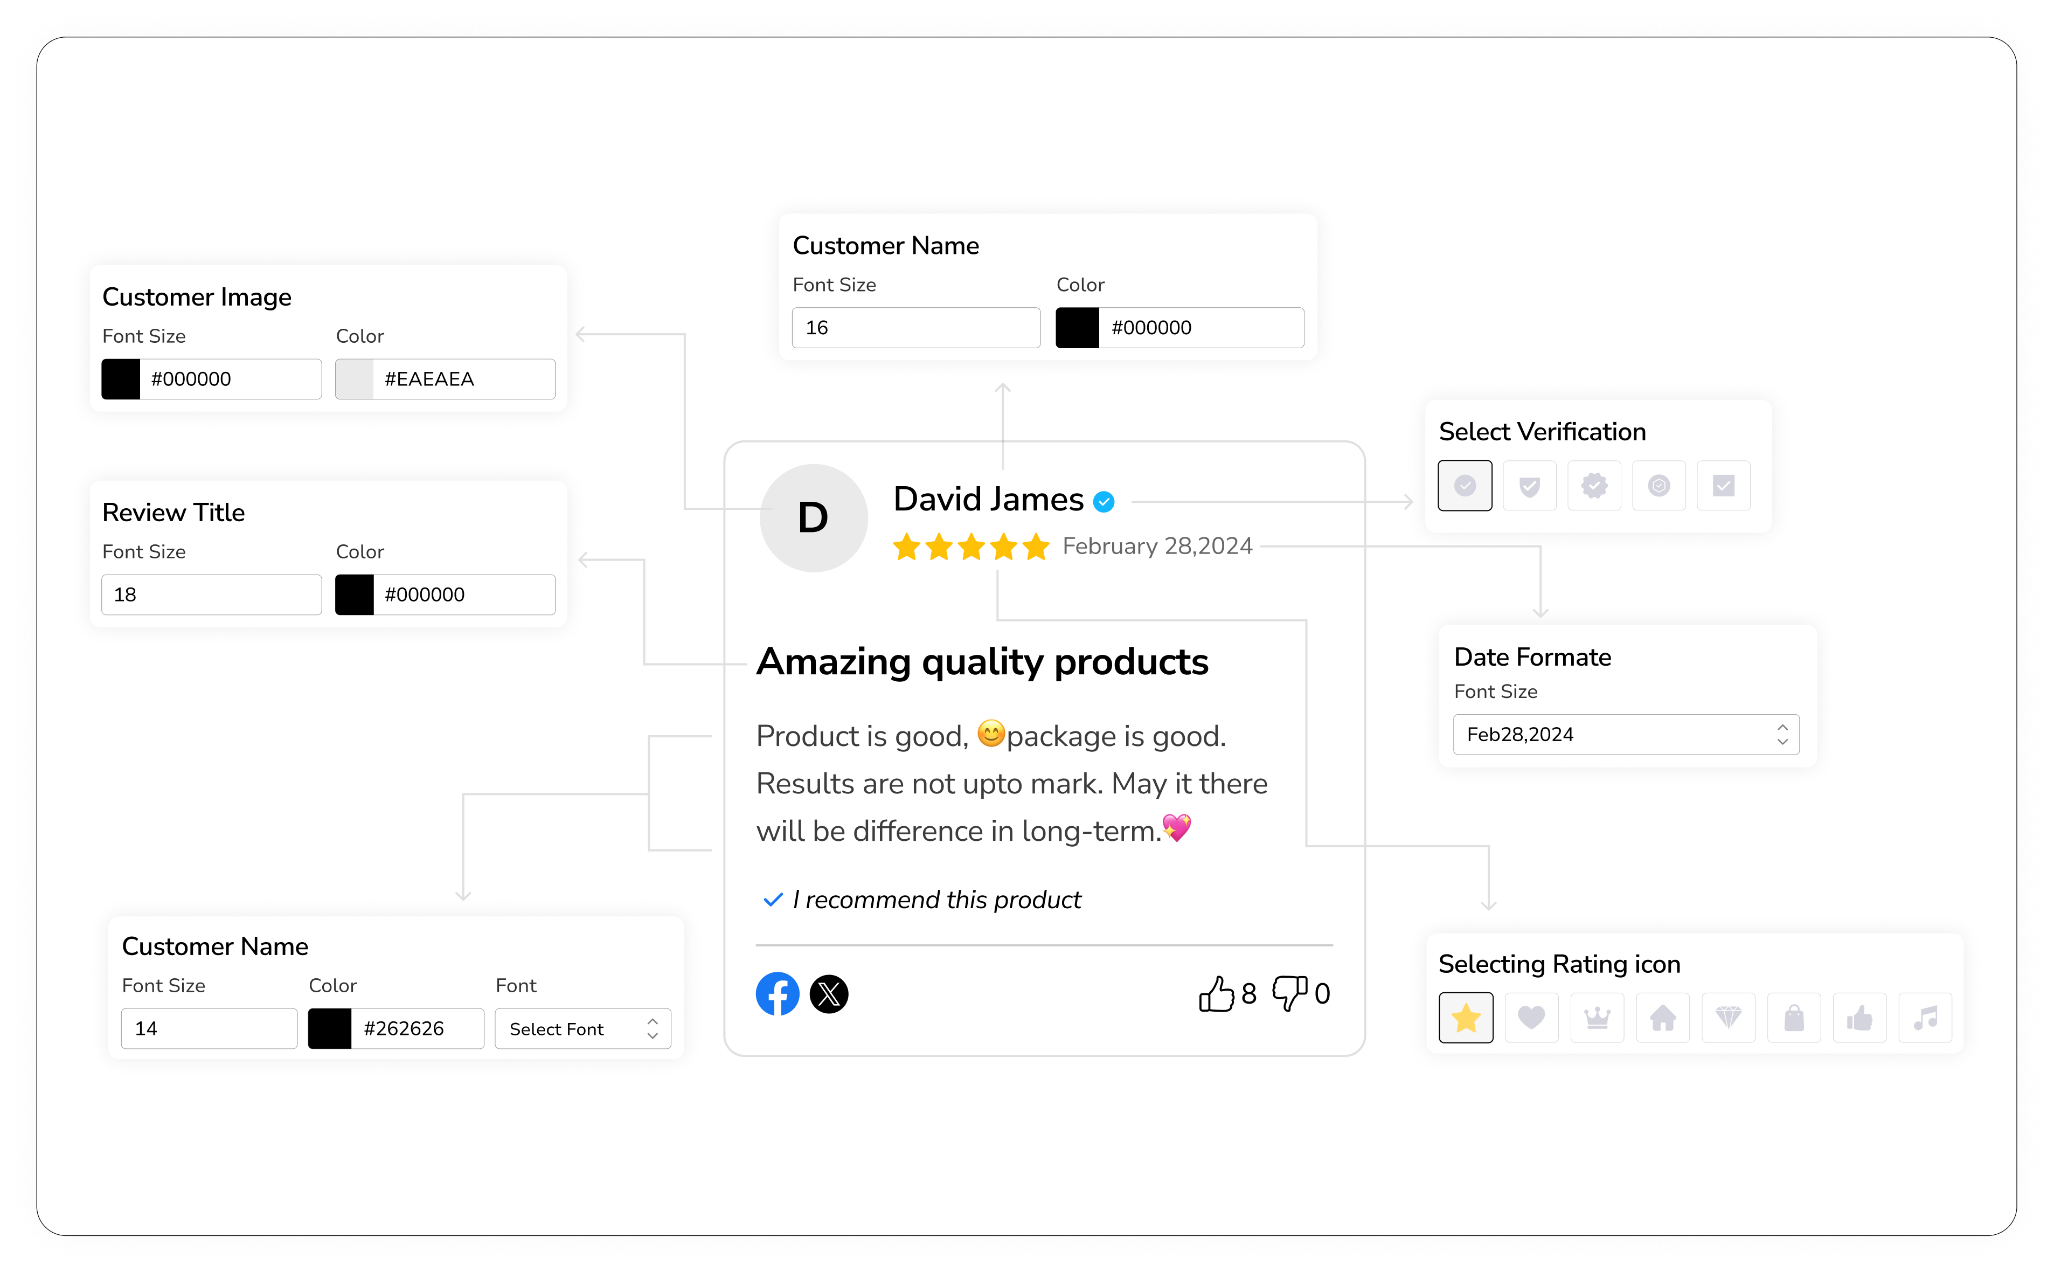Image resolution: width=2054 pixels, height=1272 pixels.
Task: Click the #262626 color swatch
Action: click(x=330, y=1029)
